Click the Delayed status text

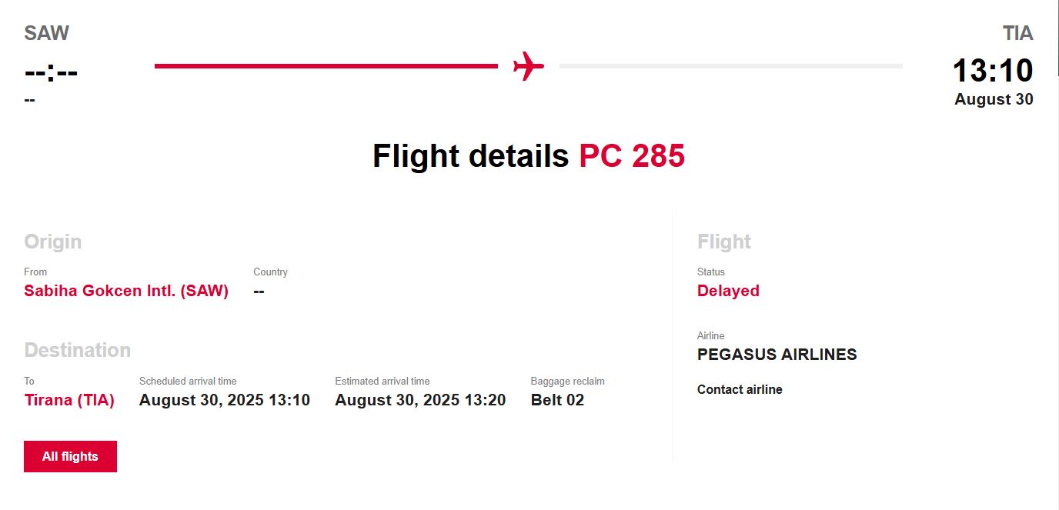tap(728, 291)
